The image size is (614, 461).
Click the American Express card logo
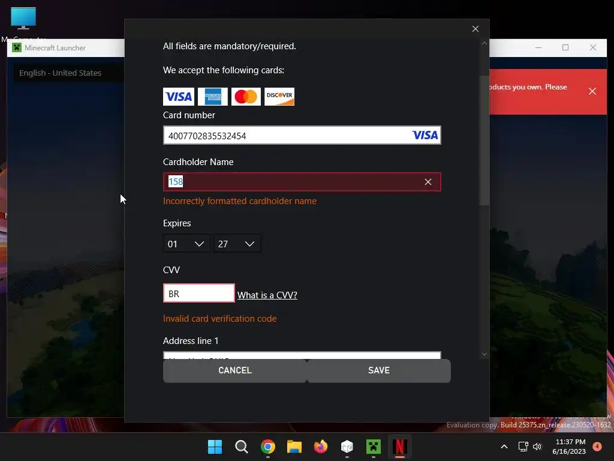(213, 97)
